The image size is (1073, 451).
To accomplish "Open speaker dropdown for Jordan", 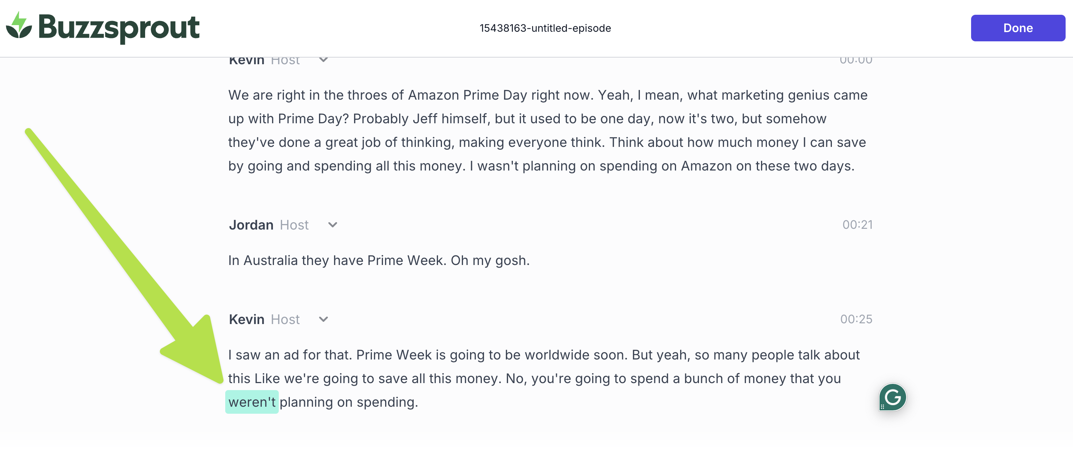I will click(332, 225).
